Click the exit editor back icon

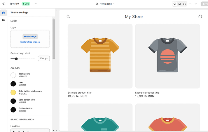click(x=4, y=4)
